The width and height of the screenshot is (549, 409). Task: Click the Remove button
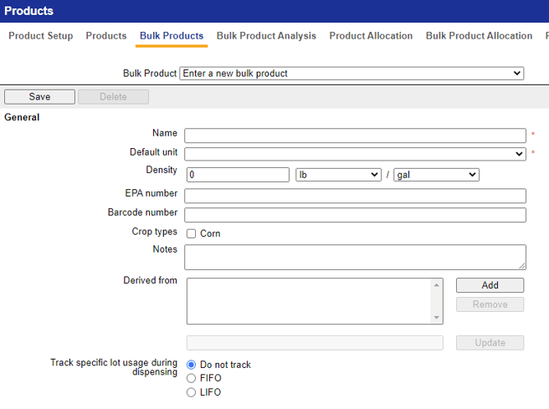tap(490, 304)
